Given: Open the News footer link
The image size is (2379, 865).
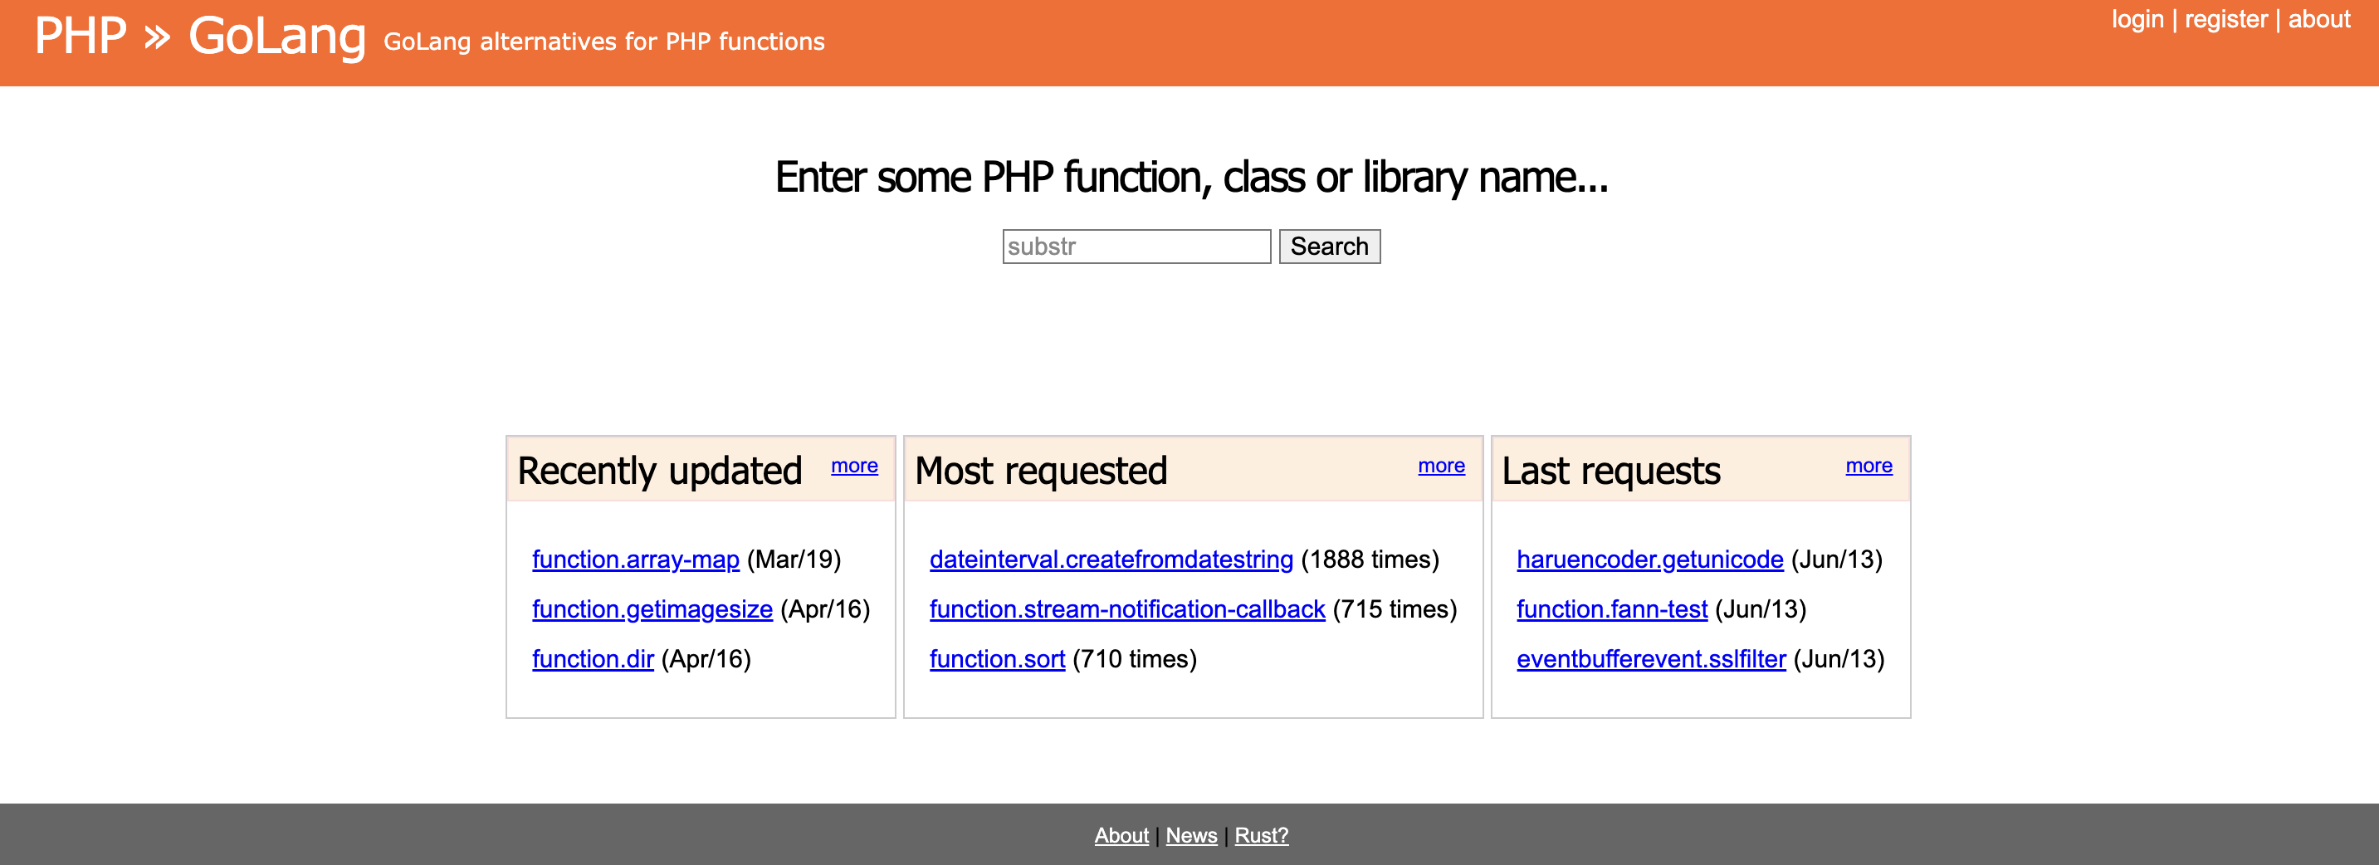Looking at the screenshot, I should pos(1191,835).
